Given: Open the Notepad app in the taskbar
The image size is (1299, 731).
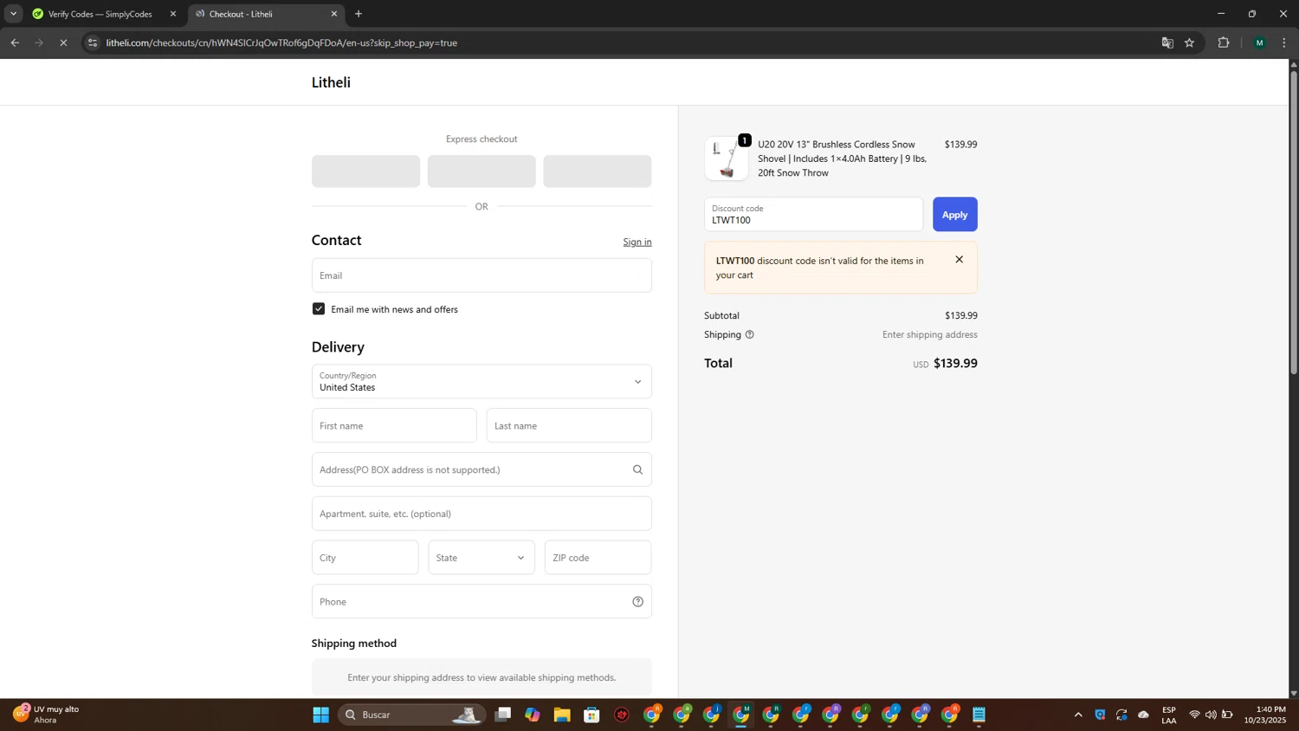Looking at the screenshot, I should [x=979, y=715].
